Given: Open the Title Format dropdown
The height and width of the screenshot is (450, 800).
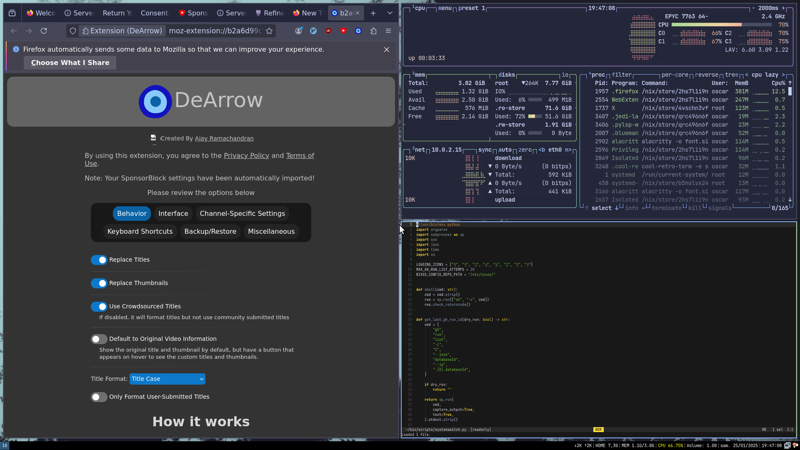Looking at the screenshot, I should (x=167, y=379).
